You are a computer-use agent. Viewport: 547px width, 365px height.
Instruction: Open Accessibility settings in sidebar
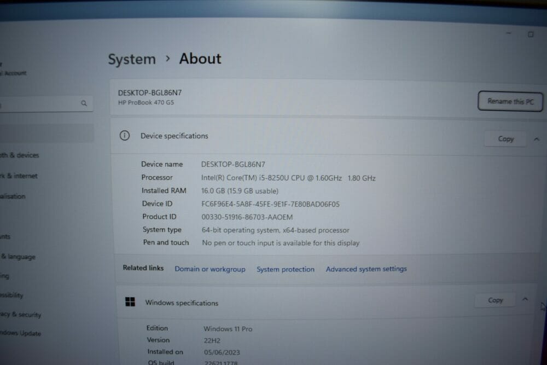11,295
